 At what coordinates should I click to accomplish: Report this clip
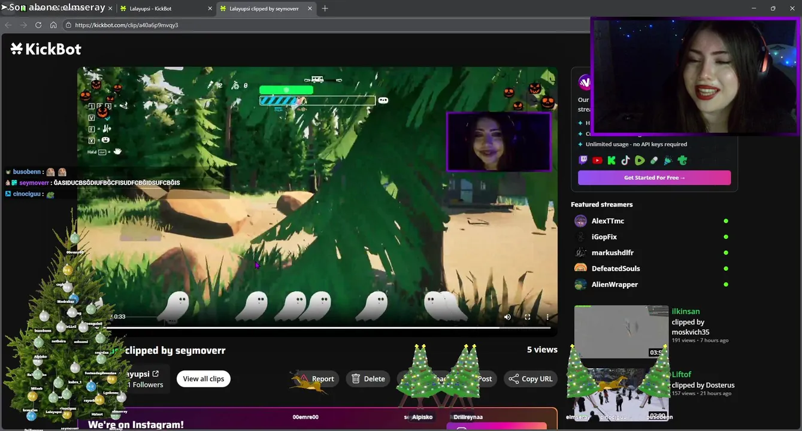(x=316, y=379)
